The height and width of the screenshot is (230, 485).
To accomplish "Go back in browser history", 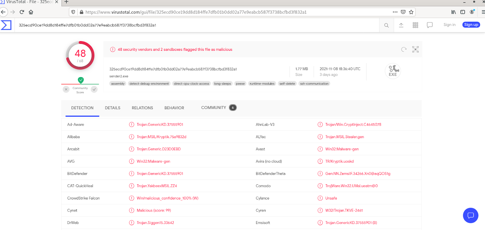I will [x=3, y=12].
